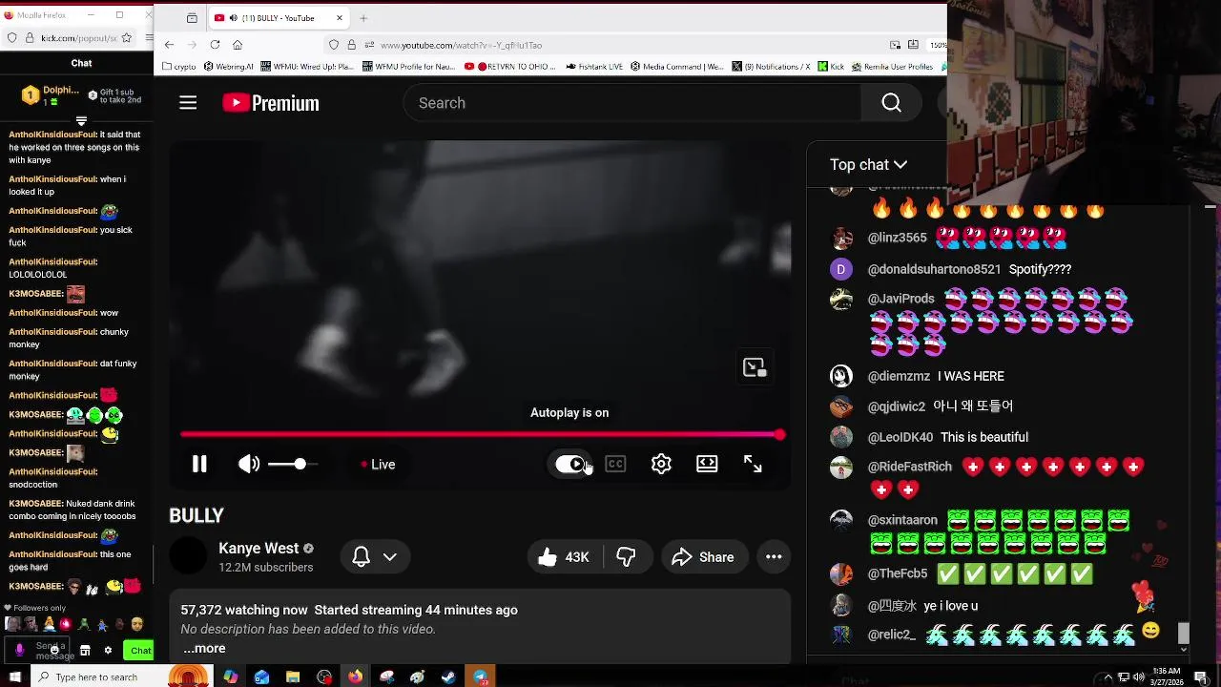
Task: Open the tracking protection shield icon
Action: (x=333, y=45)
